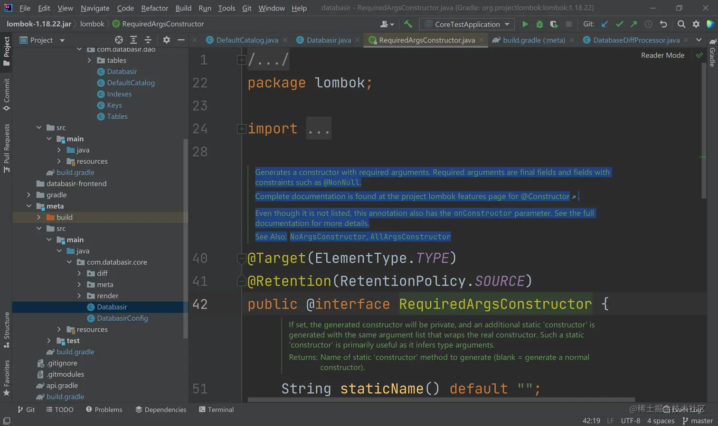The width and height of the screenshot is (718, 426).
Task: Click the master git branch widget
Action: pos(698,421)
